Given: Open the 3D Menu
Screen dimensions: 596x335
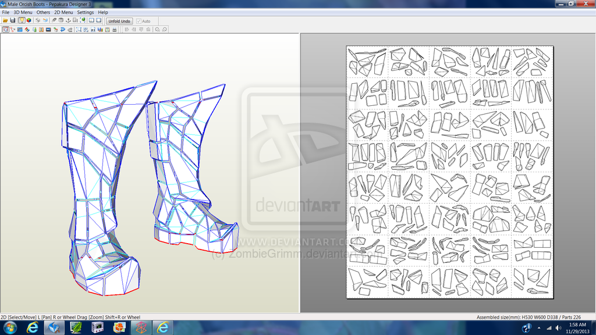Looking at the screenshot, I should (x=23, y=12).
